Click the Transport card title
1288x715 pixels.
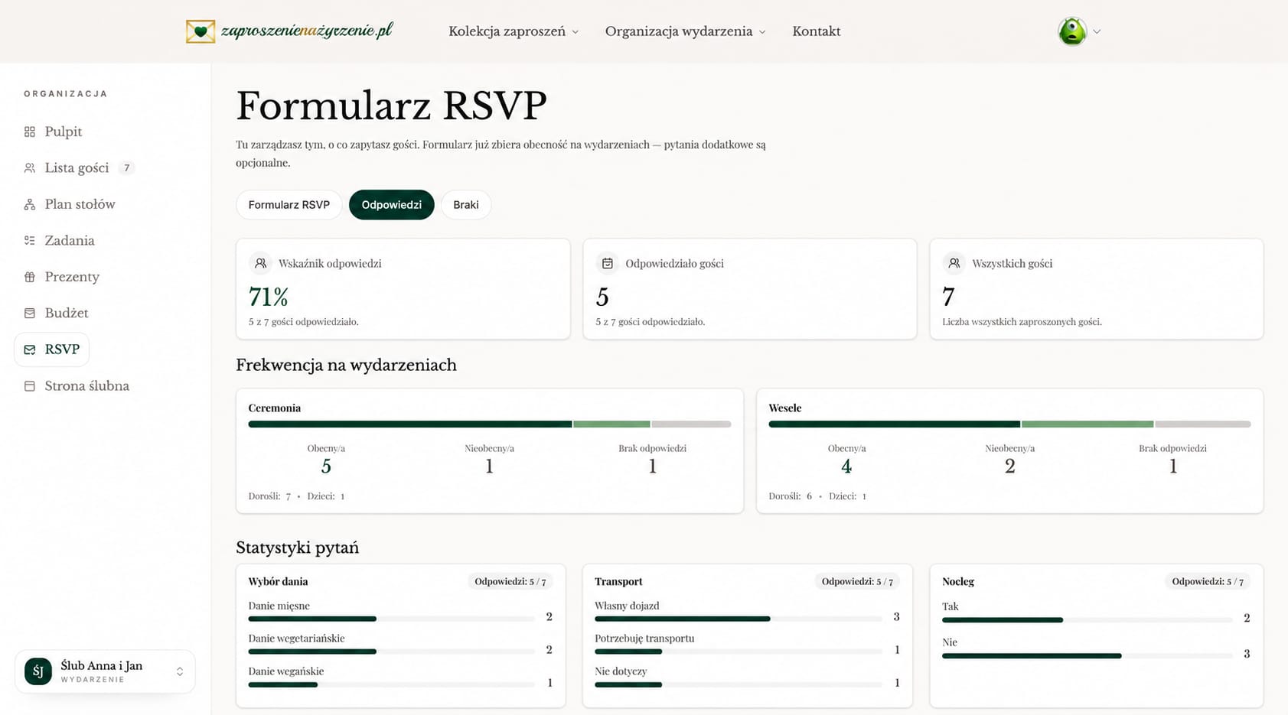coord(618,582)
